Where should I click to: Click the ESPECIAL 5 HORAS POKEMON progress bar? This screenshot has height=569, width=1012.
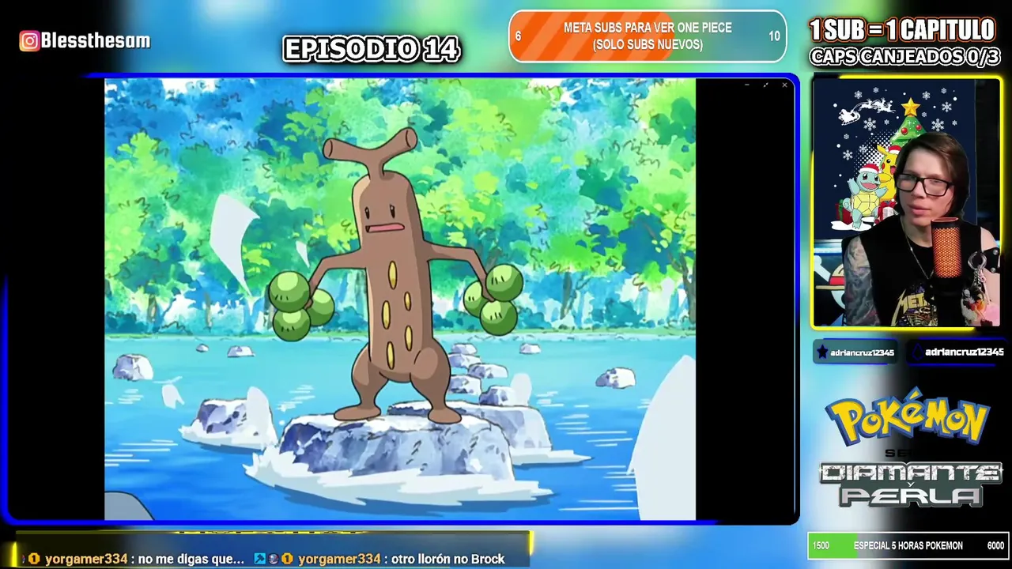tap(908, 546)
